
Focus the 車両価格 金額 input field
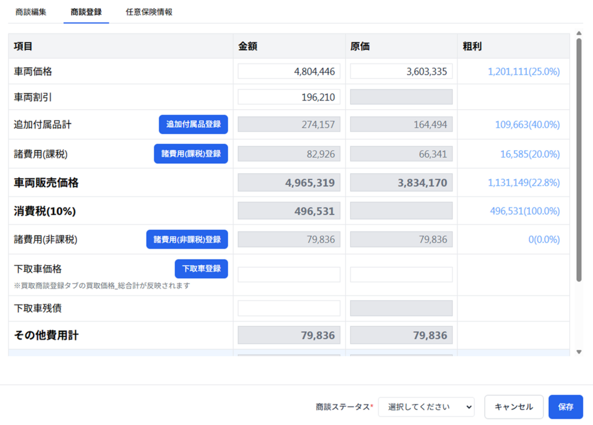[x=289, y=72]
